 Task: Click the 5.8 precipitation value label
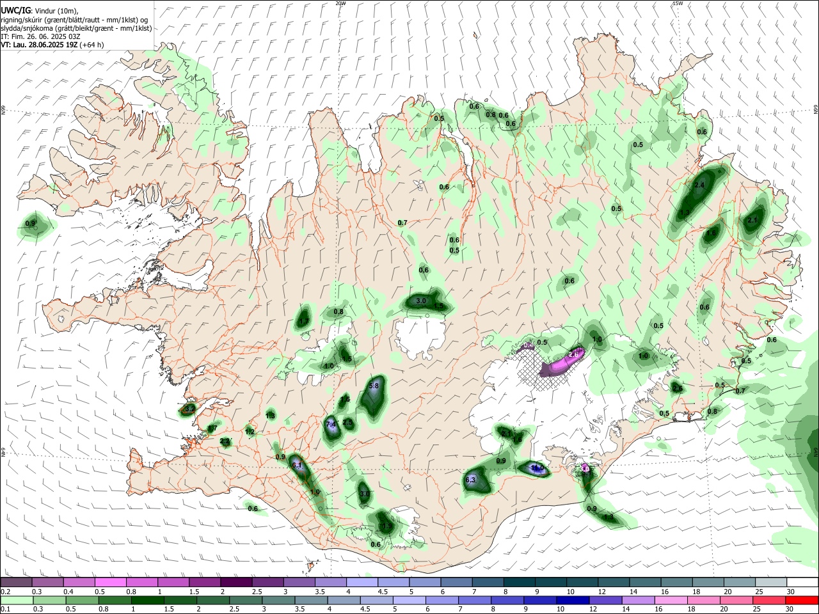374,386
